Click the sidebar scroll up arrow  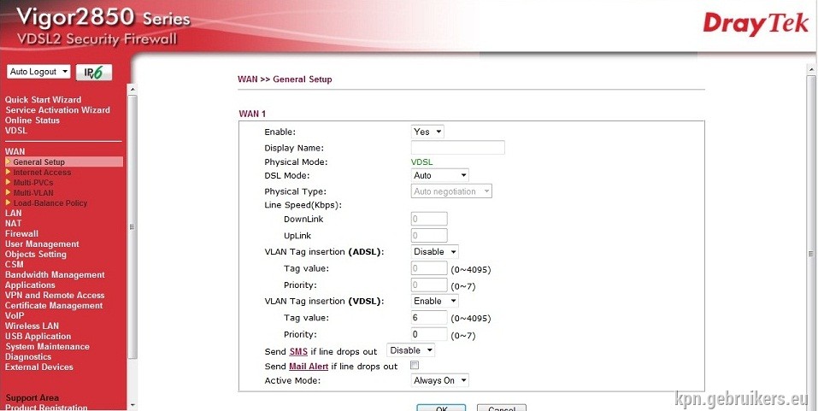[x=132, y=90]
